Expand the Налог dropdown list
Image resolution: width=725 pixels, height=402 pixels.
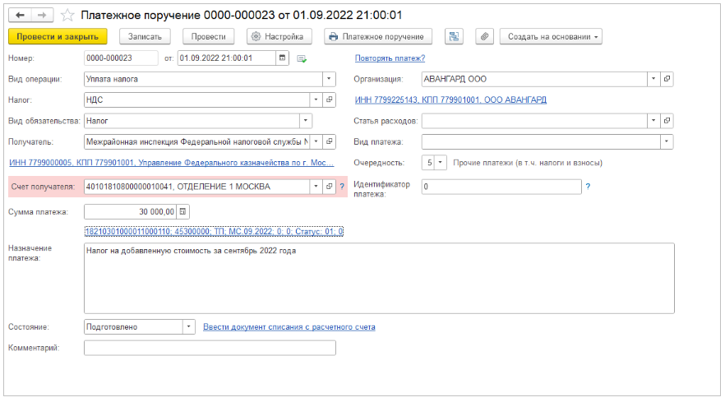coord(316,100)
